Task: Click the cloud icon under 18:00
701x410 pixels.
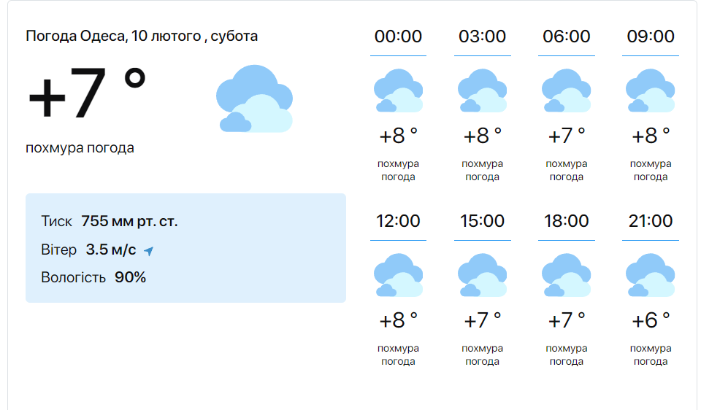Action: (x=567, y=276)
